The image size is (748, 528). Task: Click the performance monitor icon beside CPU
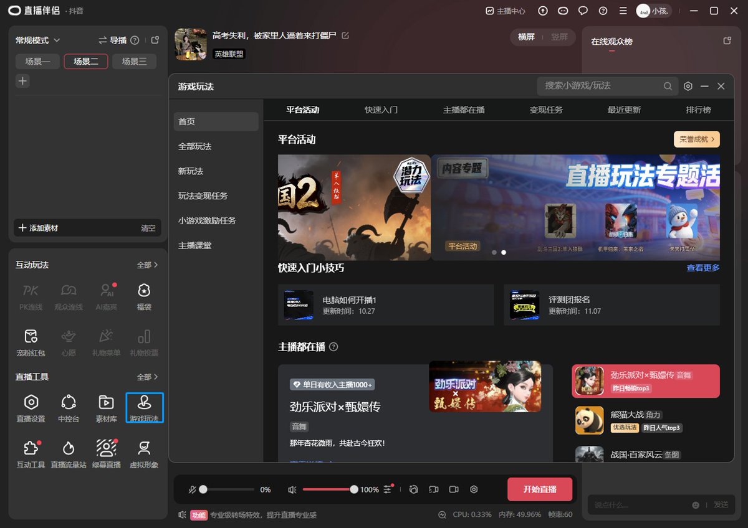tap(442, 515)
